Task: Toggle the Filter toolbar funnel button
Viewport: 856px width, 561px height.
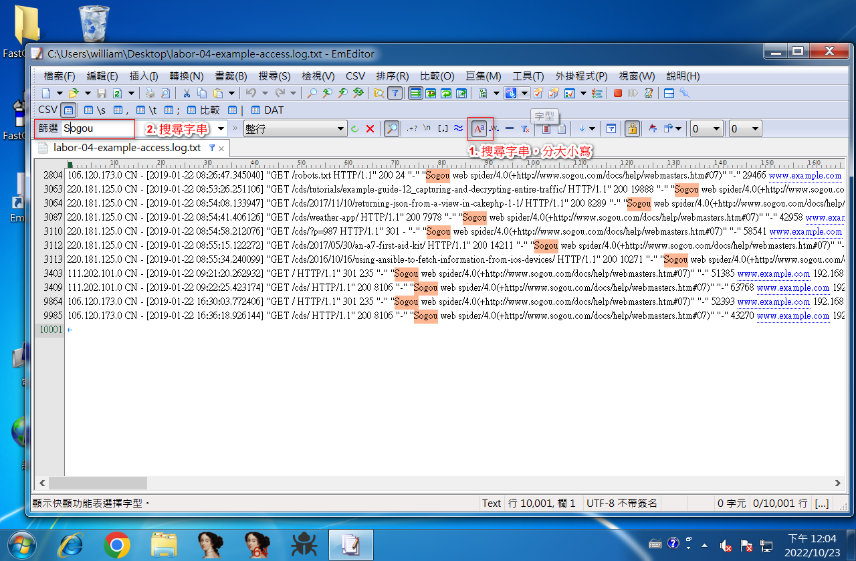Action: [x=395, y=93]
